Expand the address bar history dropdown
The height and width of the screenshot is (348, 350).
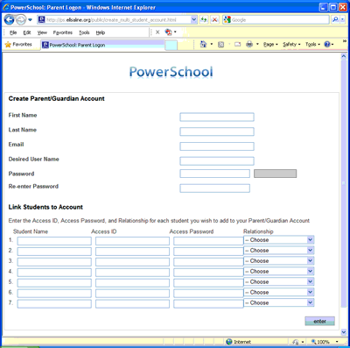(194, 20)
